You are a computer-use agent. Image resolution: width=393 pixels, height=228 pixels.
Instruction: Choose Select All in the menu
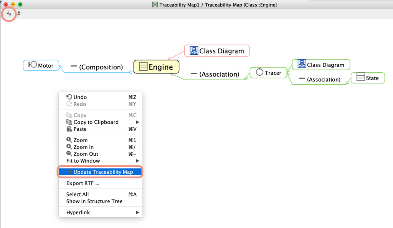tap(77, 194)
